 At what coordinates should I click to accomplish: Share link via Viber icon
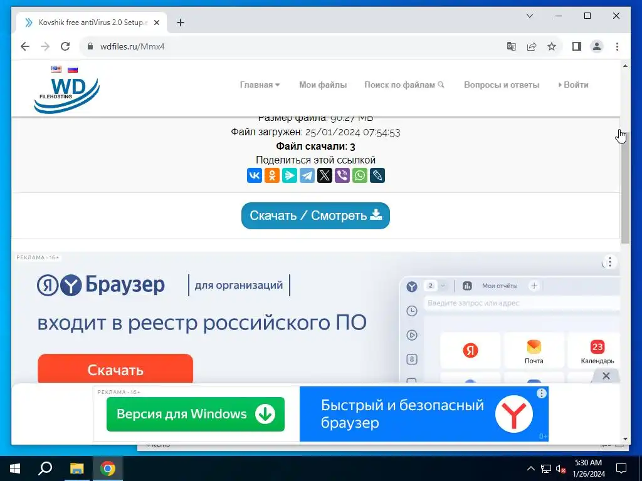coord(342,175)
